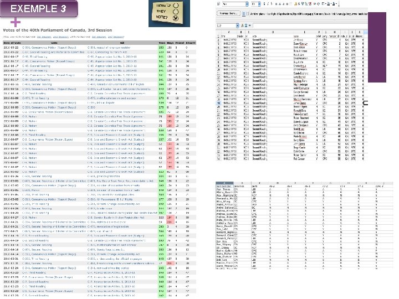Select highlighted row 18 header in spreadsheet
The image size is (399, 299).
click(218, 103)
